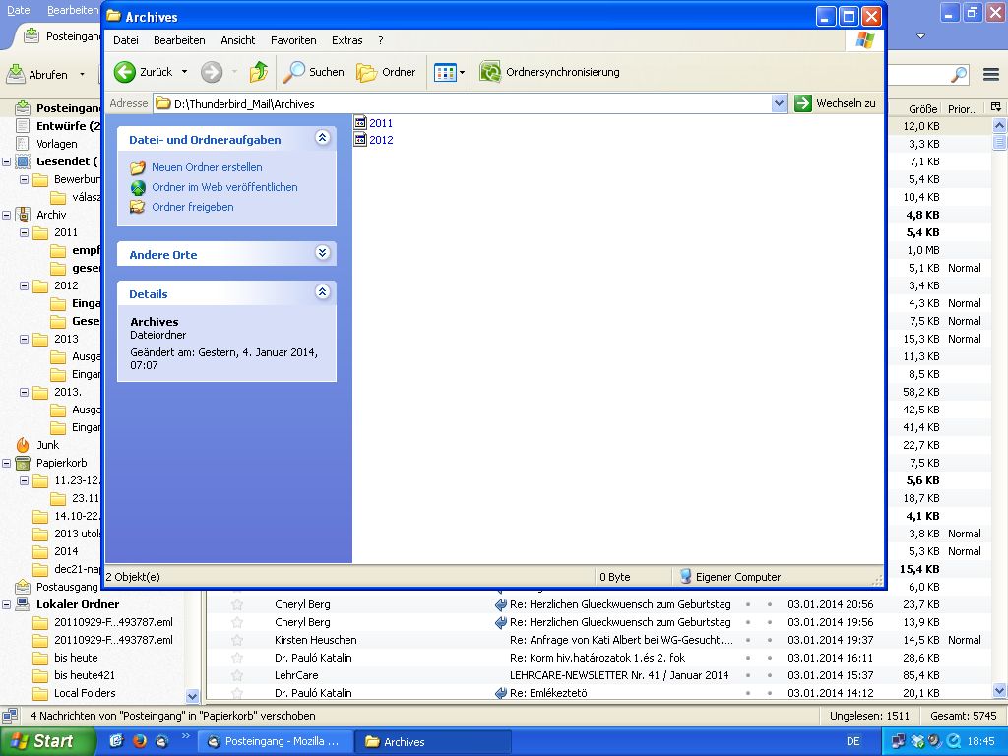
Task: Select the 2012 item in Archives
Action: point(380,140)
